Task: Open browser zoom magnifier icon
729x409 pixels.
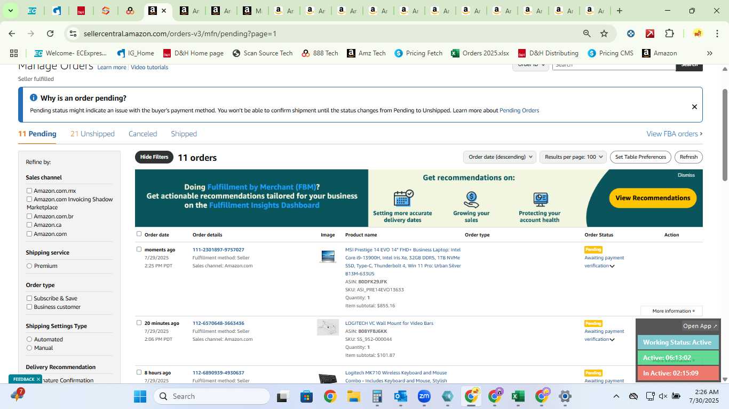Action: [587, 34]
